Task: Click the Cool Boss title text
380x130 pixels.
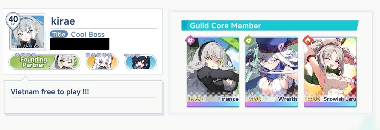Action: (88, 34)
